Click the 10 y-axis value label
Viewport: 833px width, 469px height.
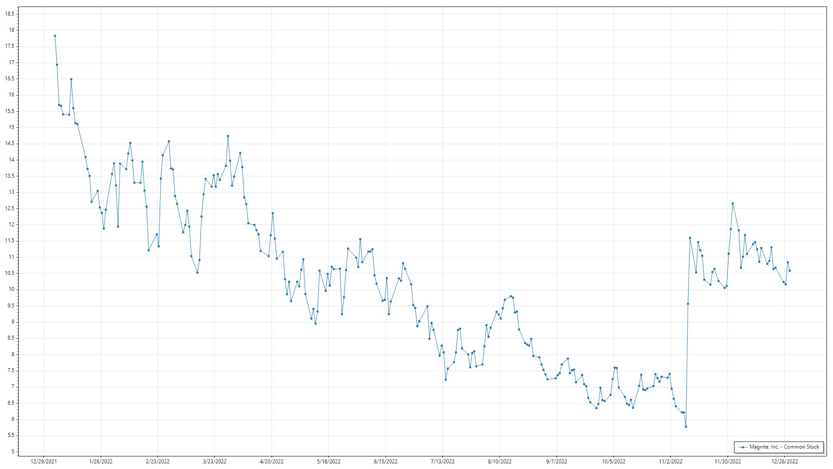11,290
